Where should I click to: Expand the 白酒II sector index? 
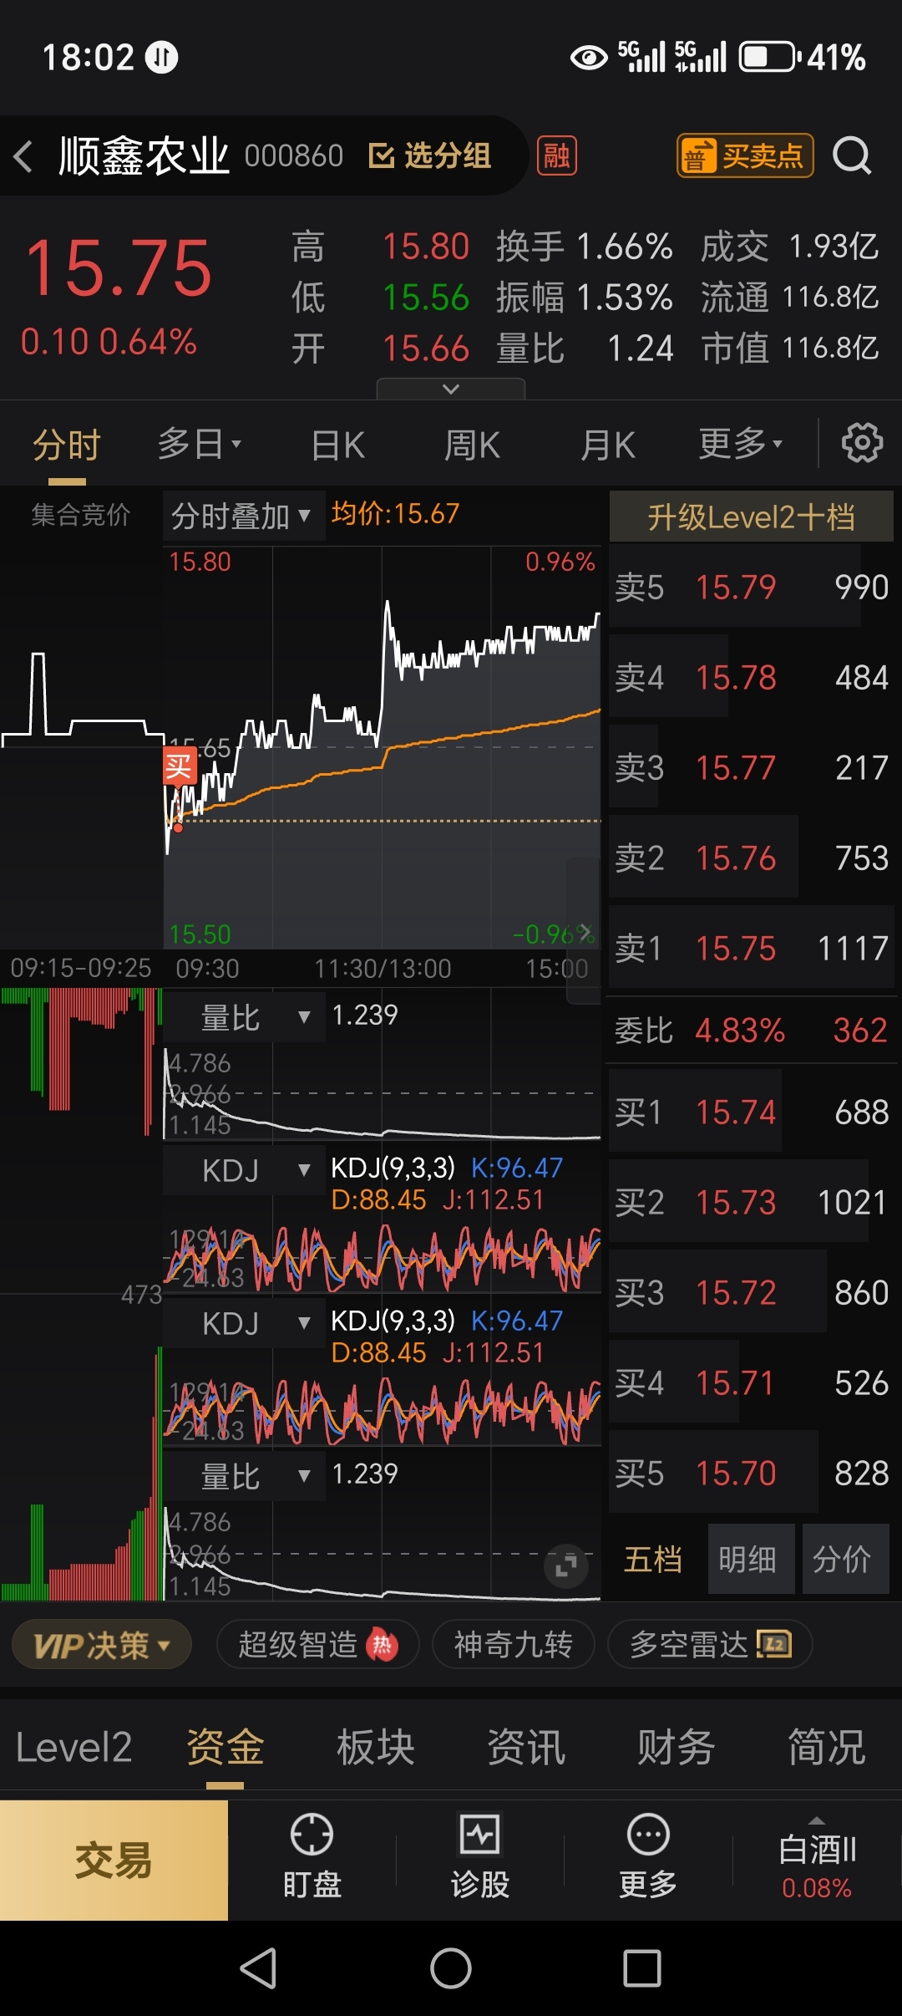(x=817, y=1860)
